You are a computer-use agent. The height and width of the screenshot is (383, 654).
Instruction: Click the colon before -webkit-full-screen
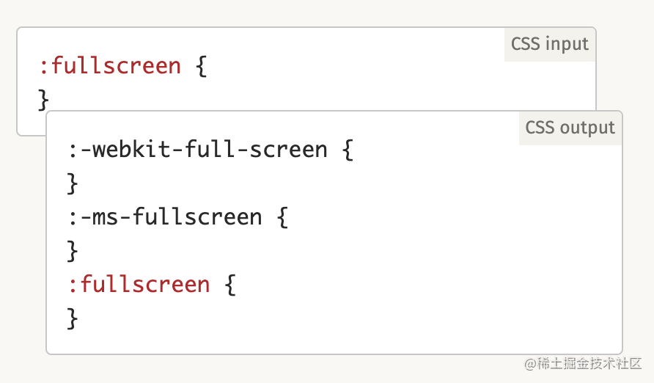73,150
